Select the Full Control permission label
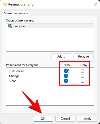 point(17,71)
